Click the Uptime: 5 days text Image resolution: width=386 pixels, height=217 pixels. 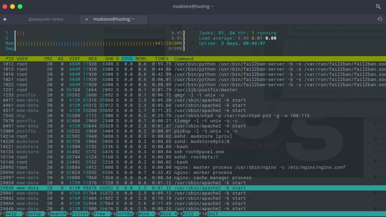232,43
